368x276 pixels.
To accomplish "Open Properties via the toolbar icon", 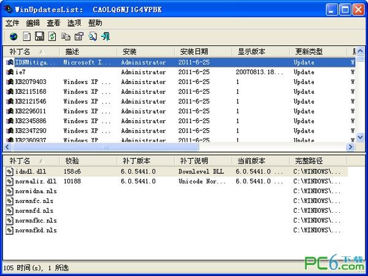I will 79,37.
